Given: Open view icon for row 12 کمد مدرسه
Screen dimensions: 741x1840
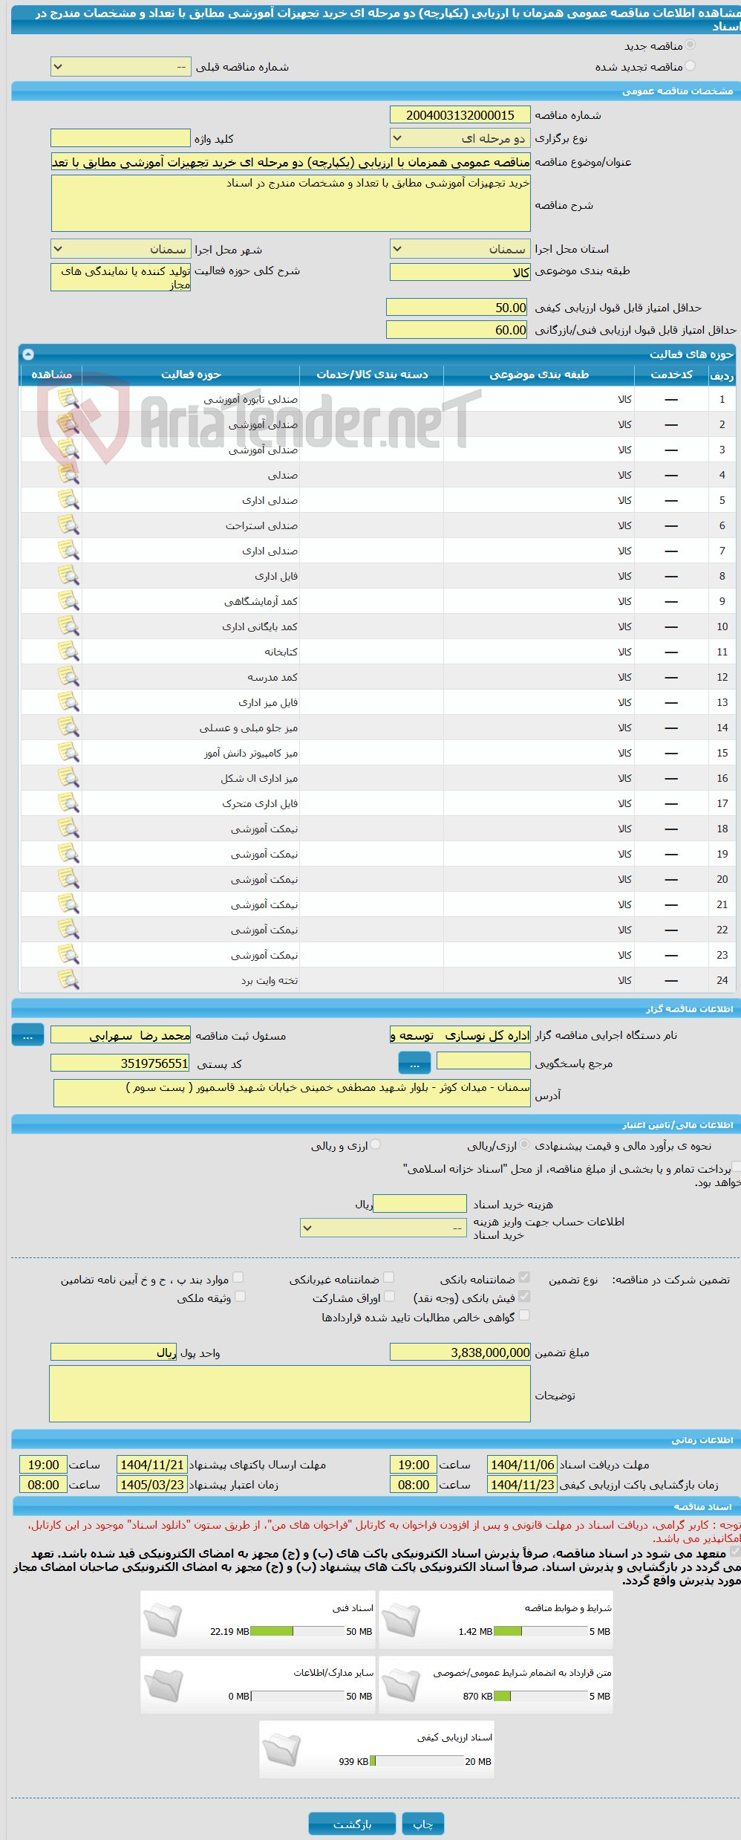Looking at the screenshot, I should (x=68, y=677).
